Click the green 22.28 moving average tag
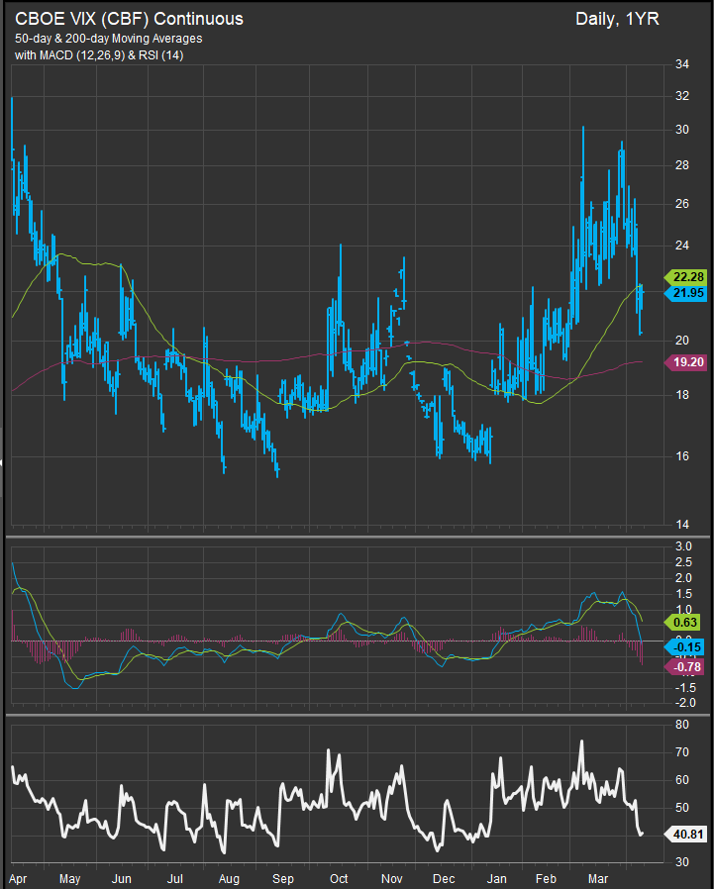714x889 pixels. (685, 275)
